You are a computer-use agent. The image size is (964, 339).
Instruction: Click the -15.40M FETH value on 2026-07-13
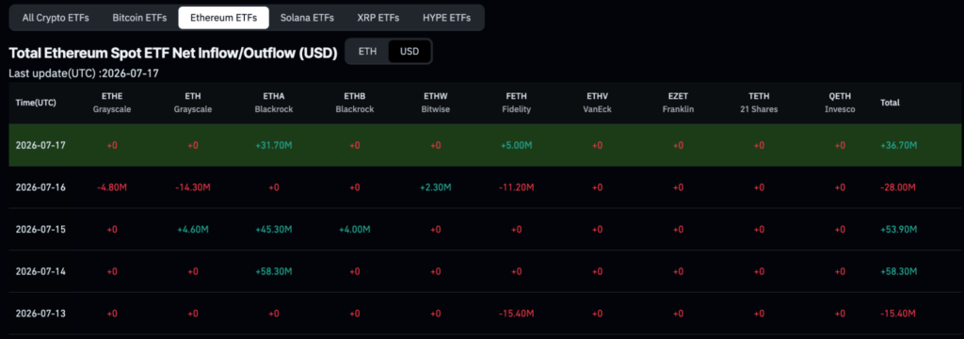coord(517,314)
